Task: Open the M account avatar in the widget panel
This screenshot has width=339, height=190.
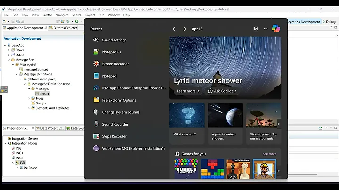Action: point(256,29)
